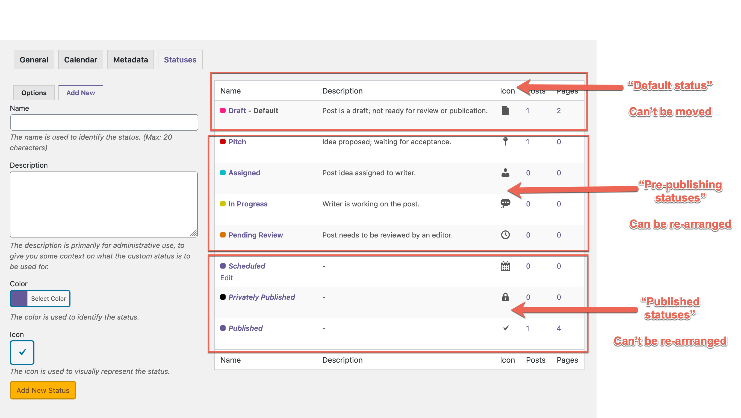Switch to the Metadata tab

131,59
